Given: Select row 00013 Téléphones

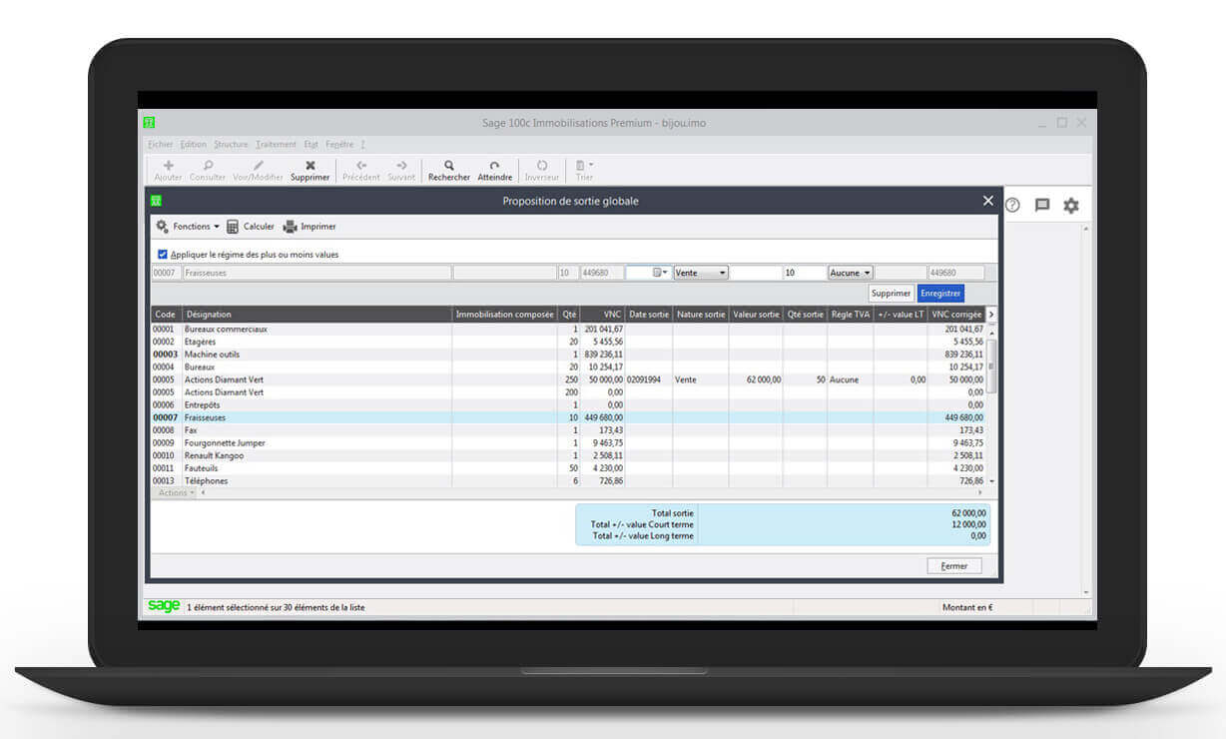Looking at the screenshot, I should [x=568, y=481].
